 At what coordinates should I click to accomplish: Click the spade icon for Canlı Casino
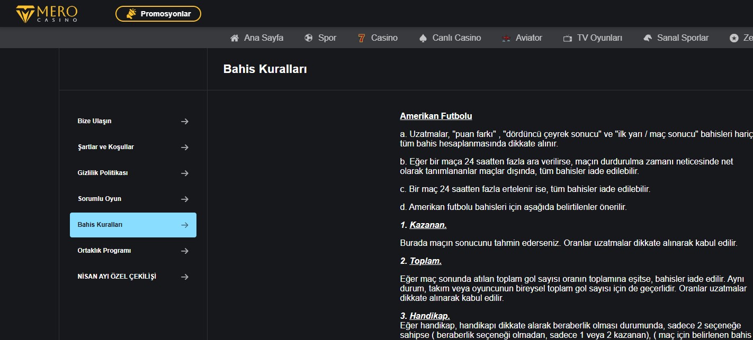(x=423, y=38)
